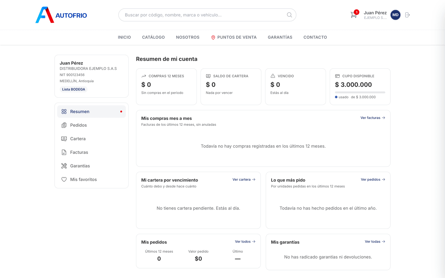Click the trend icon on Compras 12 meses
The width and height of the screenshot is (445, 278).
[144, 76]
